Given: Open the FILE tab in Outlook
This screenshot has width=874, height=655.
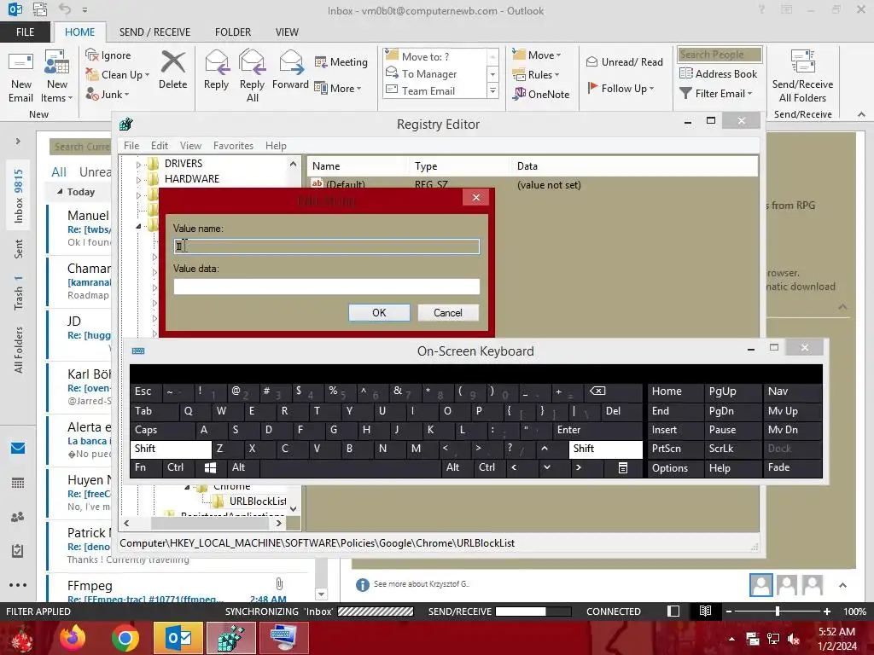Looking at the screenshot, I should (x=25, y=32).
